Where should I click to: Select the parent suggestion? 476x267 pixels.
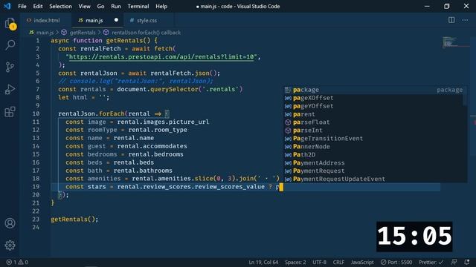(373, 114)
